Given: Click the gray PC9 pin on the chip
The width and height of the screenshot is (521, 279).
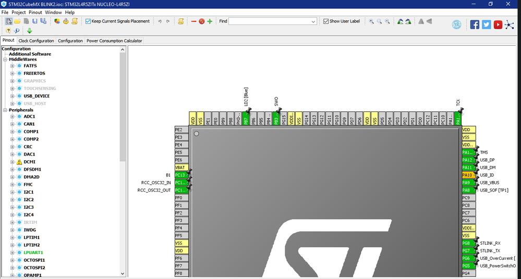Looking at the screenshot, I should tap(468, 198).
